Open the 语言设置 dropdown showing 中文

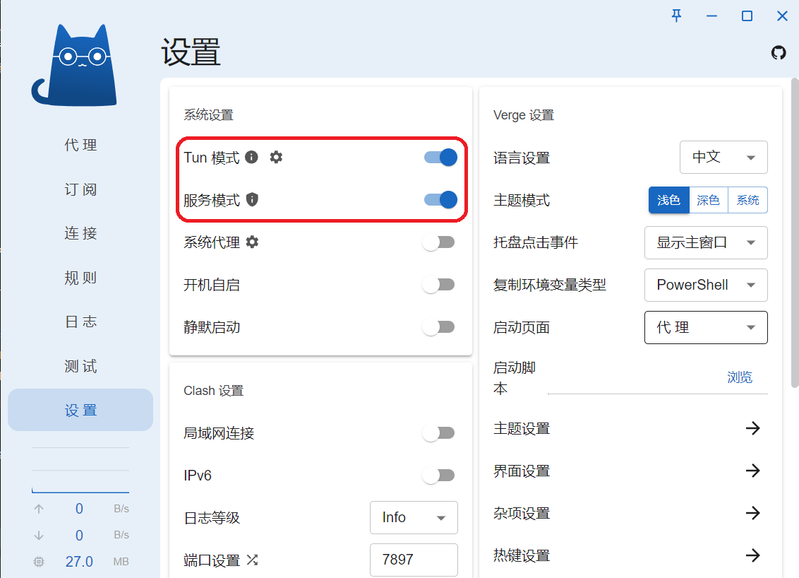[723, 157]
